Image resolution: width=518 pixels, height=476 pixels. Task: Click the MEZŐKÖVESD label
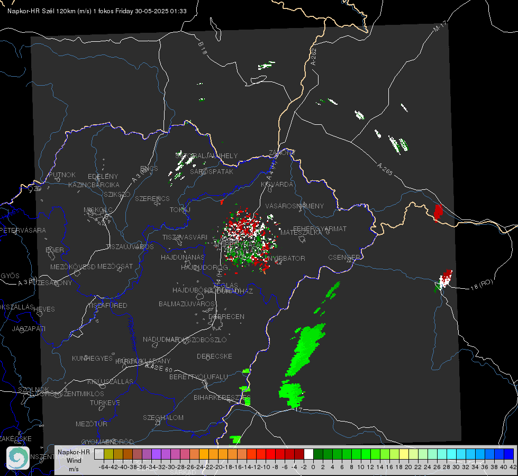pyautogui.click(x=73, y=267)
